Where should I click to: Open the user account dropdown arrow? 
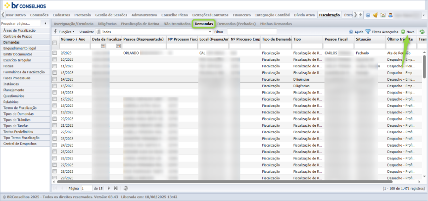(x=424, y=15)
